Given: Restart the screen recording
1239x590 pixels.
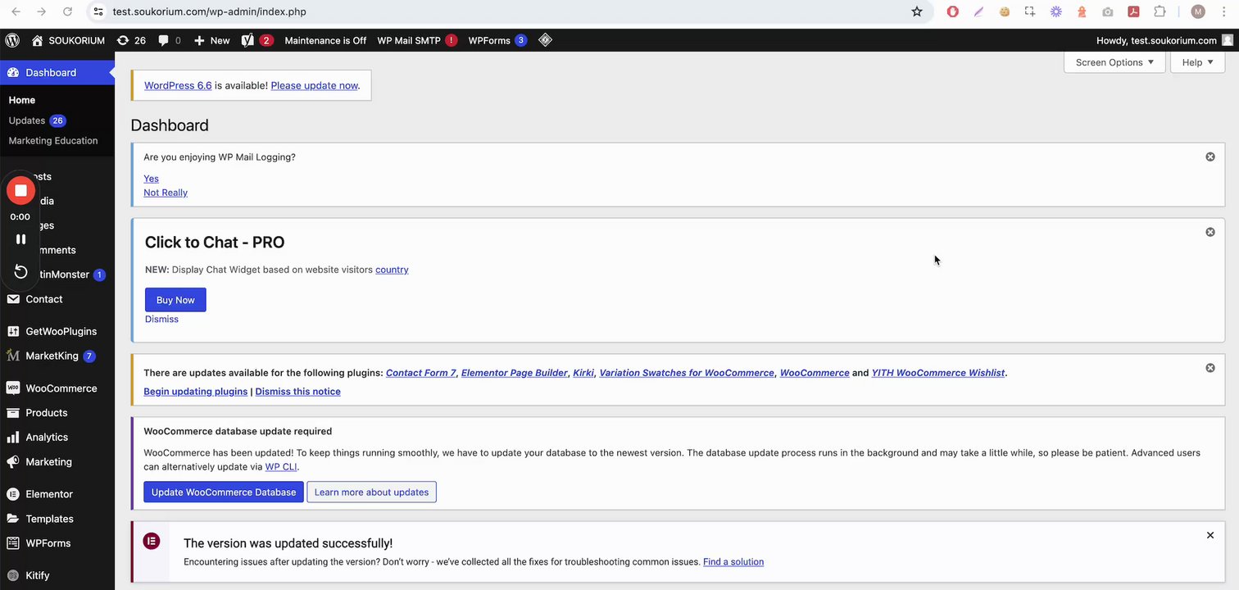Looking at the screenshot, I should [x=20, y=272].
